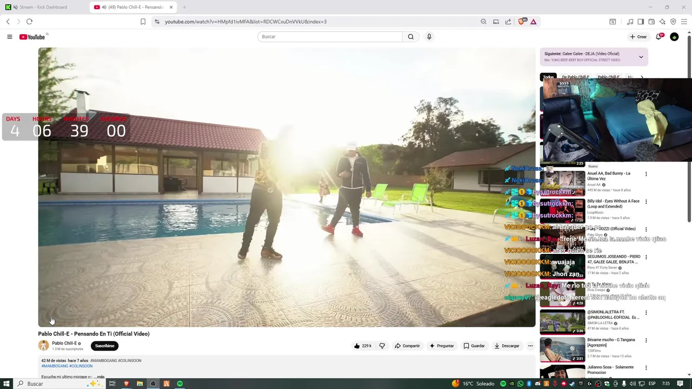This screenshot has height=389, width=692.
Task: Open more actions ellipsis under video
Action: click(x=530, y=346)
